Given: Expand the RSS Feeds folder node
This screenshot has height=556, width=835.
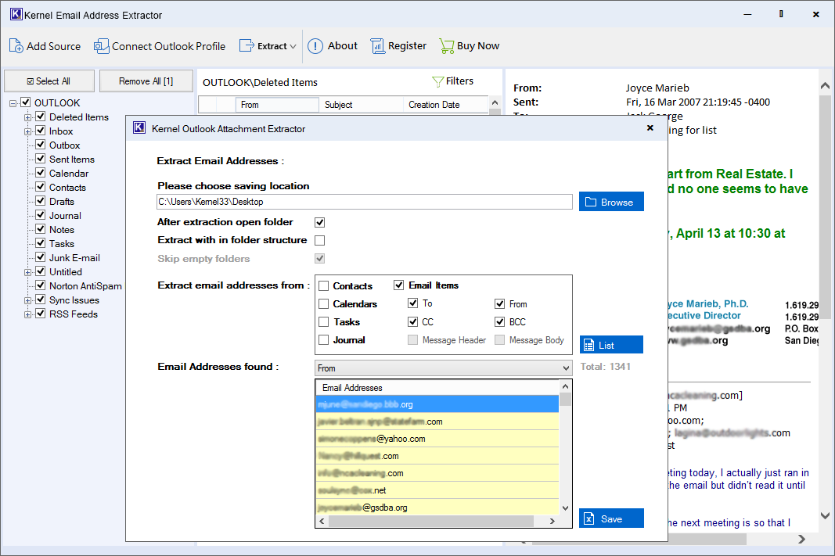Looking at the screenshot, I should [27, 314].
